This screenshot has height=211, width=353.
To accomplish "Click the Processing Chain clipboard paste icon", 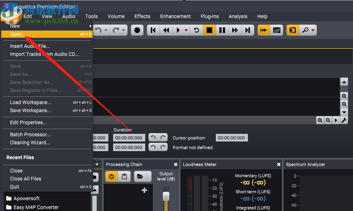I will (x=124, y=176).
